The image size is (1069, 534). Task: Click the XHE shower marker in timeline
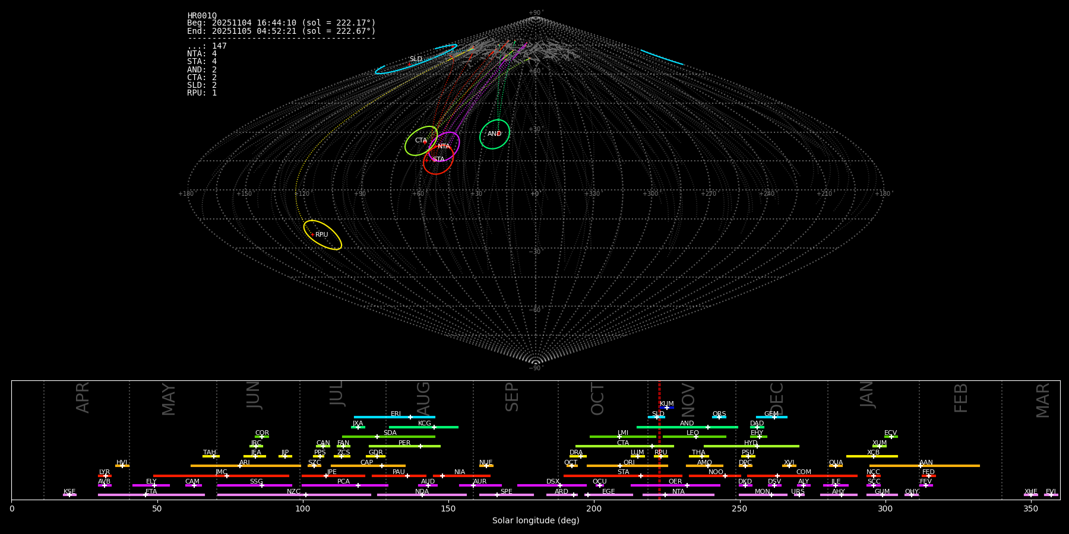click(x=1031, y=495)
